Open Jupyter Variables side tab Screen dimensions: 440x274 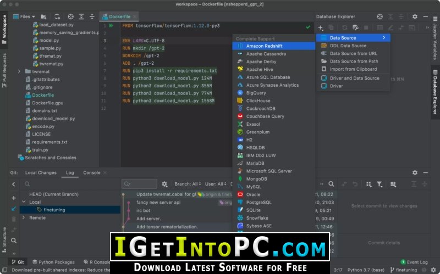(x=435, y=38)
